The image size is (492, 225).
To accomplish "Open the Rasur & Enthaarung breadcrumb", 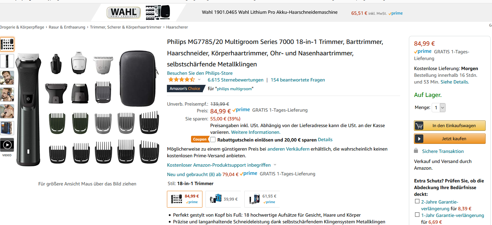I will (x=67, y=27).
